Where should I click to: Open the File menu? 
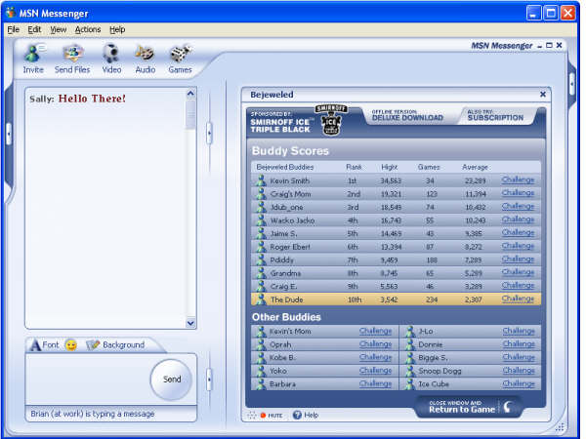coord(13,29)
